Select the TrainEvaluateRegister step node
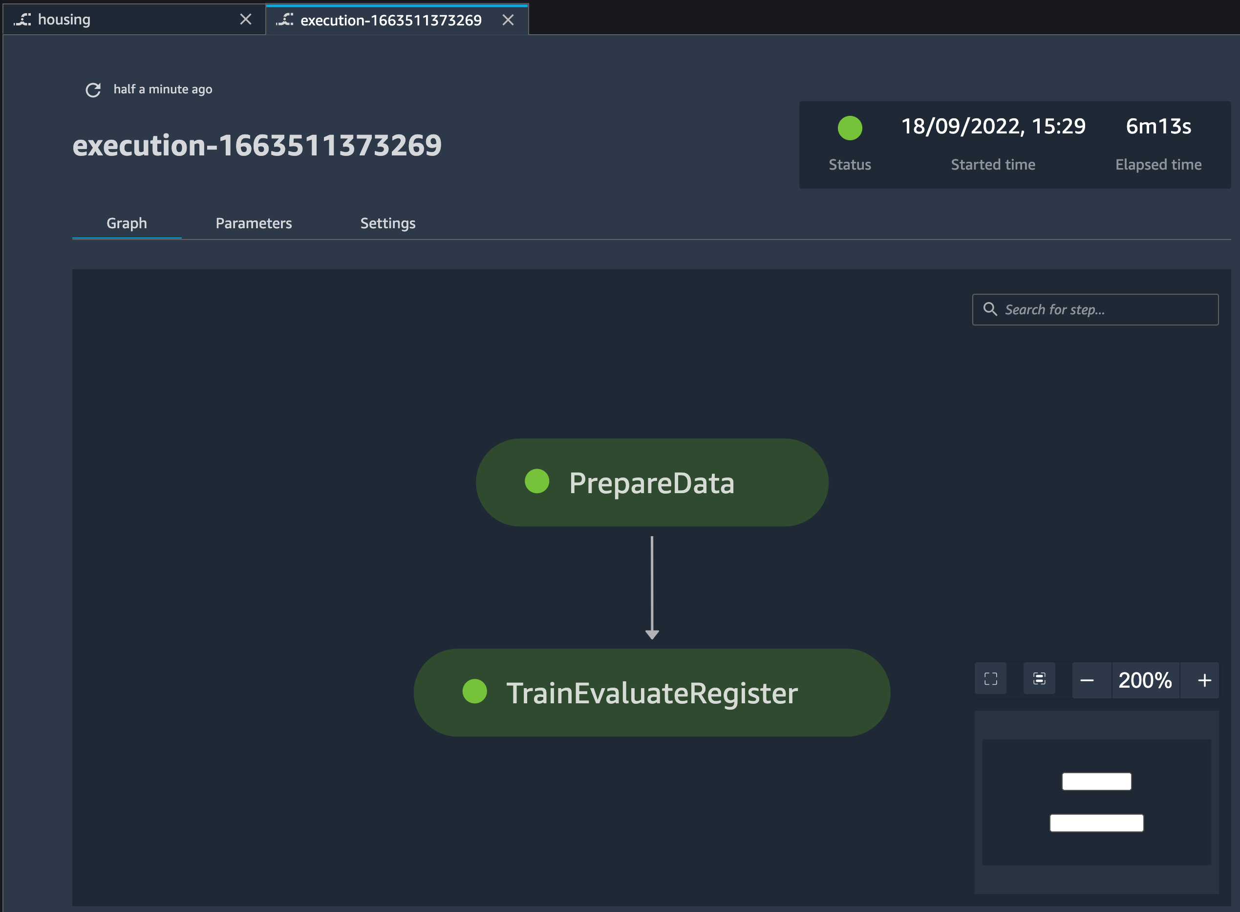Viewport: 1240px width, 912px height. 651,693
